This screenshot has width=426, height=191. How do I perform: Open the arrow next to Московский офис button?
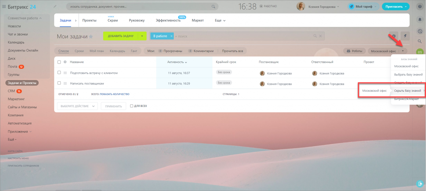[x=403, y=51]
